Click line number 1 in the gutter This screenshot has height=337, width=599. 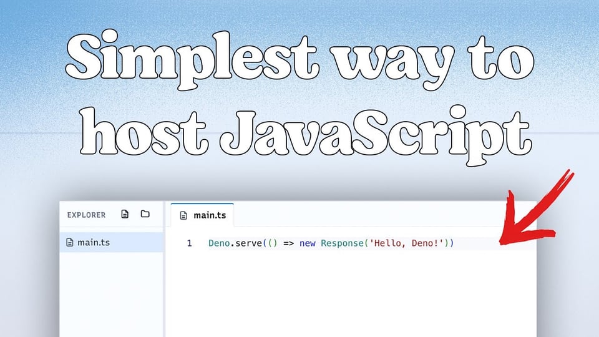(189, 243)
